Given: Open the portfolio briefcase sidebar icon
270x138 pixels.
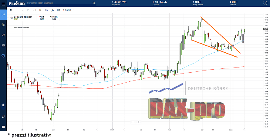Looking at the screenshot, I should pos(3,45).
